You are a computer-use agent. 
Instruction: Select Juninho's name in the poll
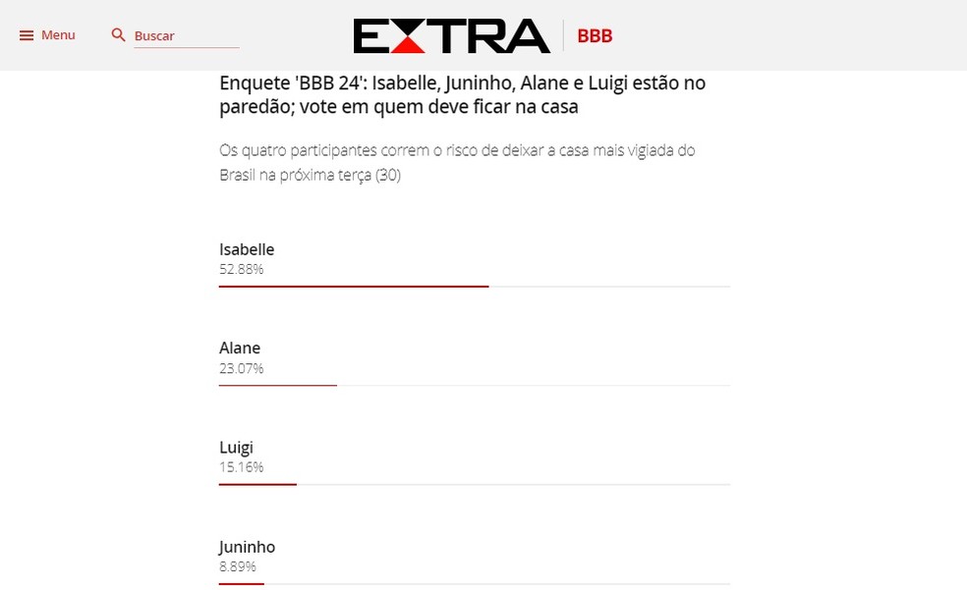point(247,546)
